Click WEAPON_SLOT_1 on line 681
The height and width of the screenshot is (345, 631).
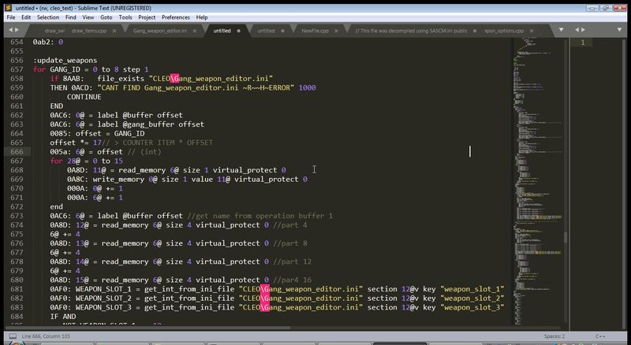[103, 289]
